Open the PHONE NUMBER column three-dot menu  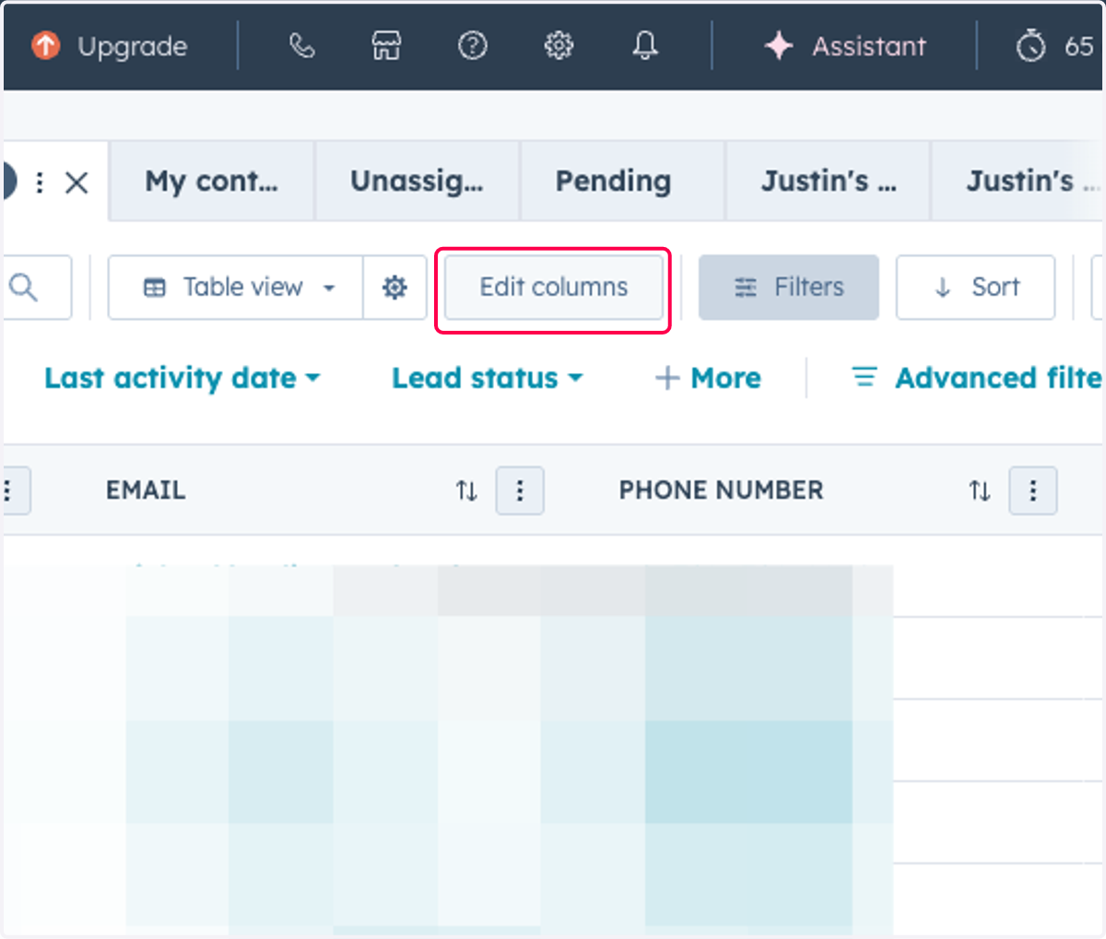tap(1033, 490)
